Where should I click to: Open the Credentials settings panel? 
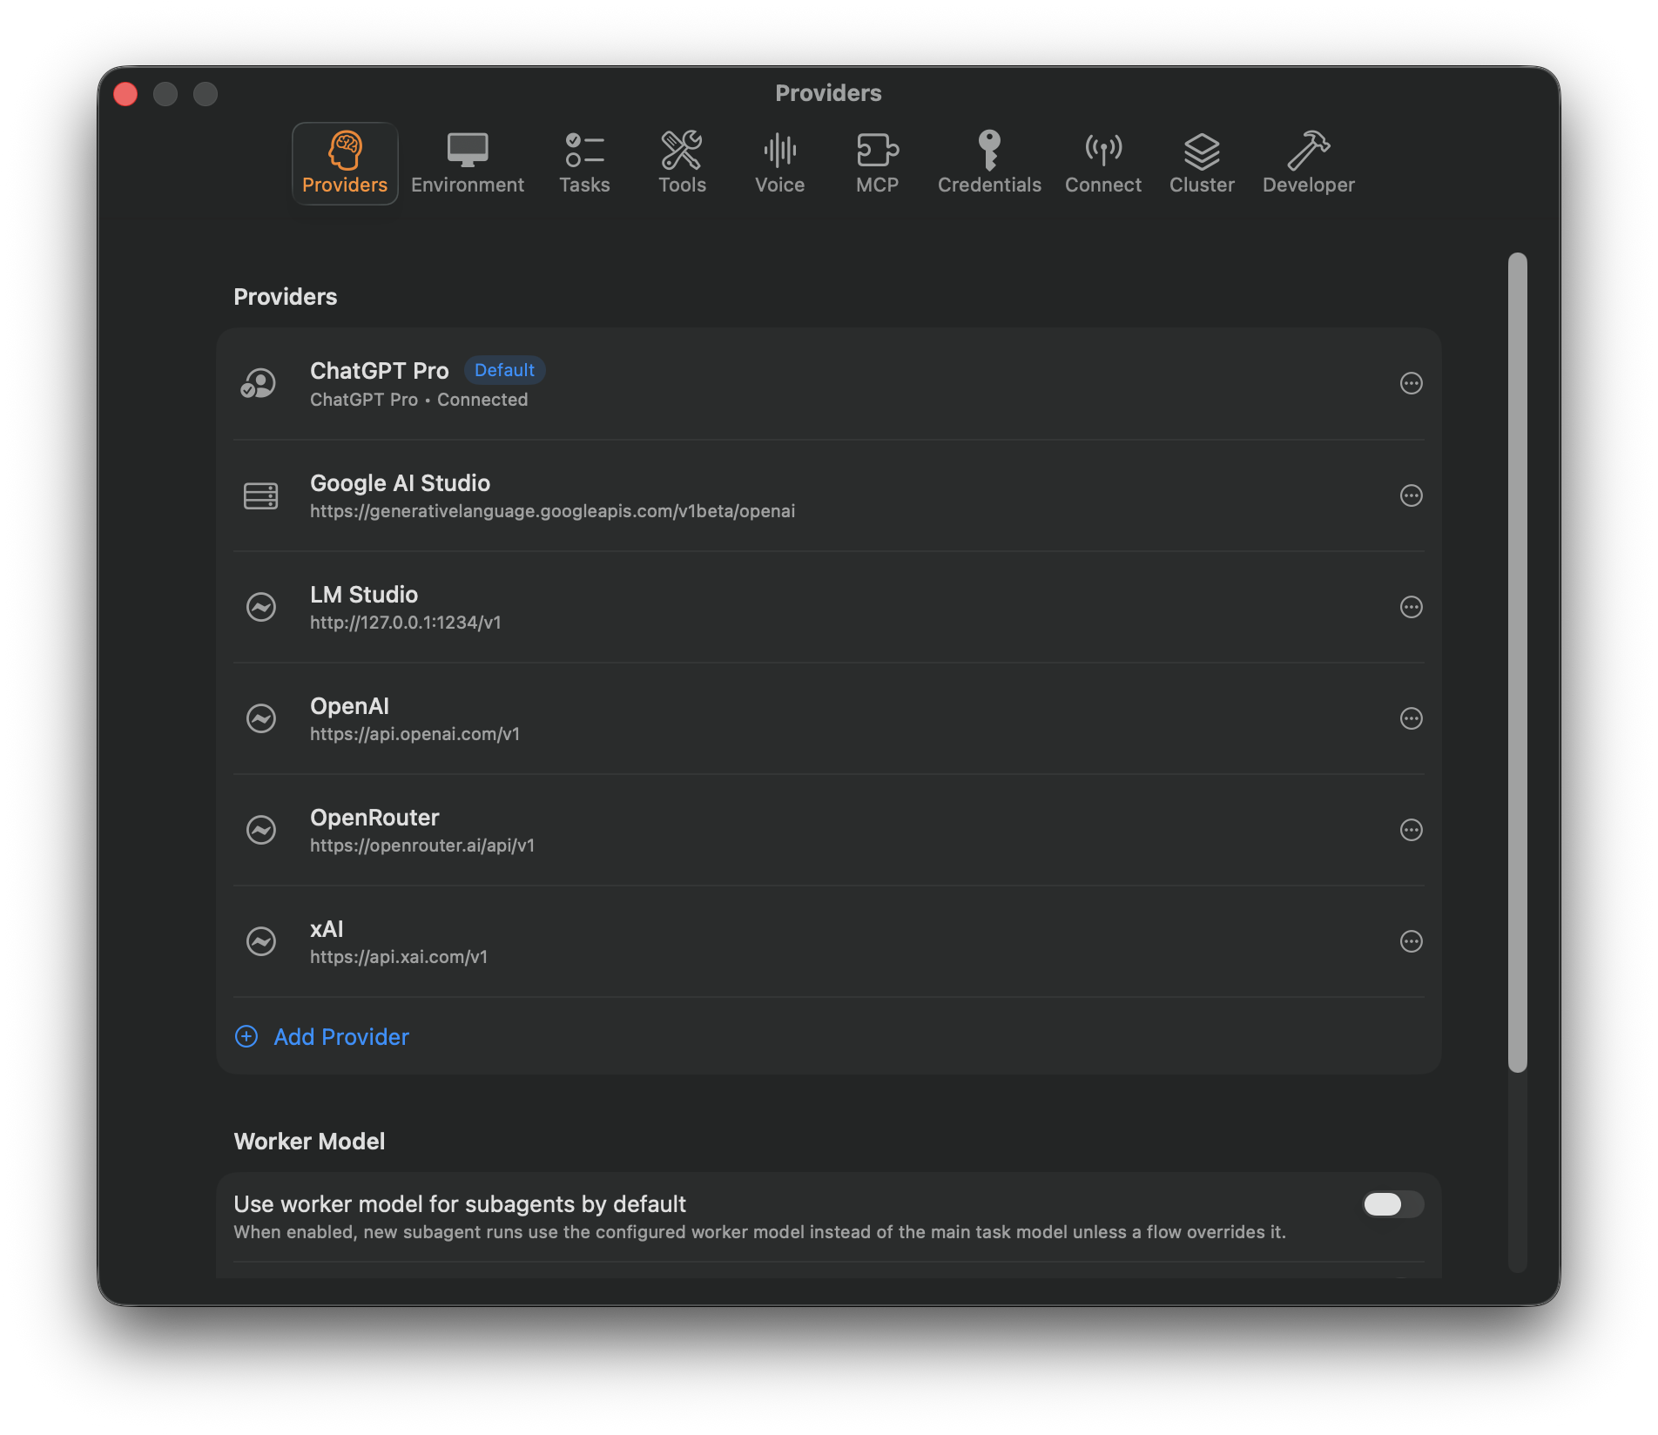(x=988, y=164)
